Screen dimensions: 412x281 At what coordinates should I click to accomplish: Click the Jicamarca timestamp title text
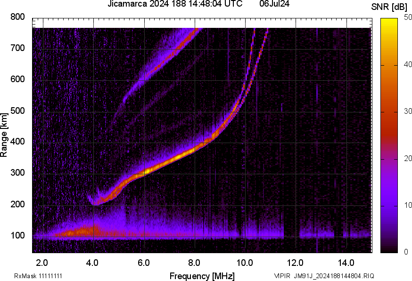[175, 4]
